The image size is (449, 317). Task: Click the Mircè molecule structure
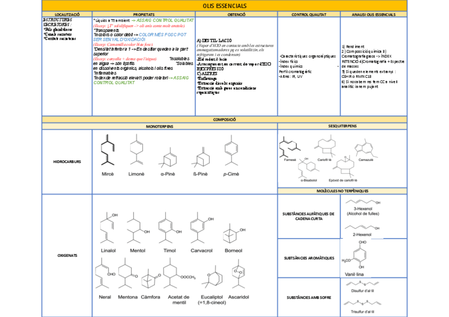[107, 150]
